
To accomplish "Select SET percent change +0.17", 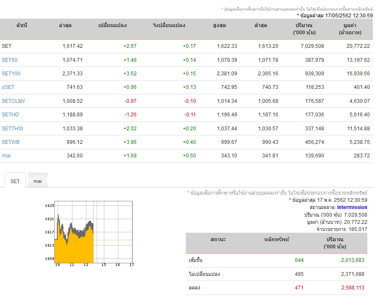I will (x=189, y=46).
